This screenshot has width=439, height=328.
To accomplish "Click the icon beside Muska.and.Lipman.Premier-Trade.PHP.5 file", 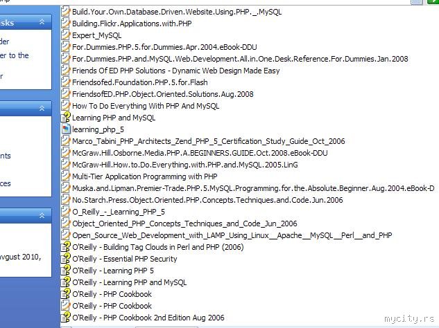I will point(65,188).
